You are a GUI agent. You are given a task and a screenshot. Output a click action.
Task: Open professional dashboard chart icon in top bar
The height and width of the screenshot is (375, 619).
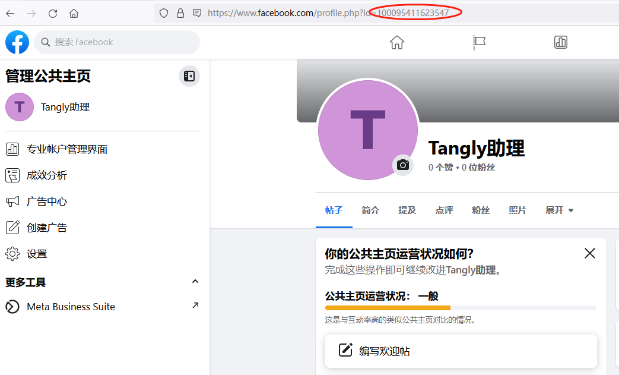(x=561, y=42)
